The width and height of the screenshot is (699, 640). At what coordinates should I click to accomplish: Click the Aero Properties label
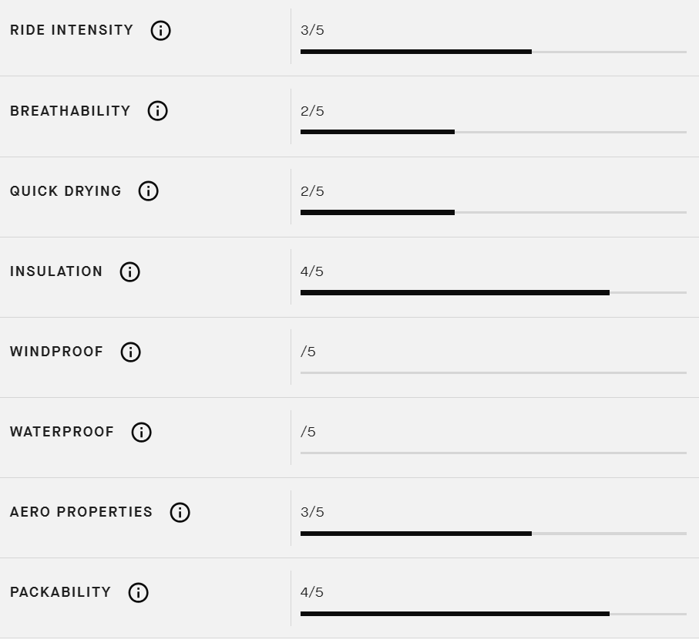coord(81,511)
